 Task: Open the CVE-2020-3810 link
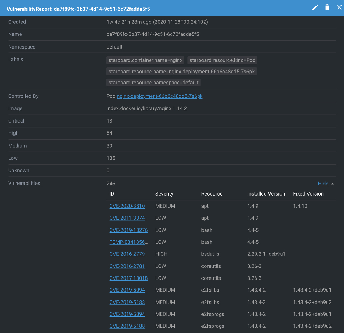[127, 206]
